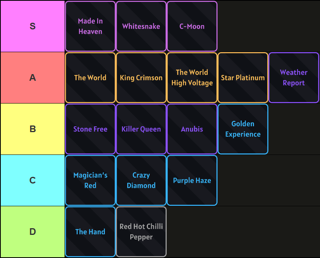320x258 pixels.
Task: Select the Golden Experience tile
Action: tap(243, 129)
